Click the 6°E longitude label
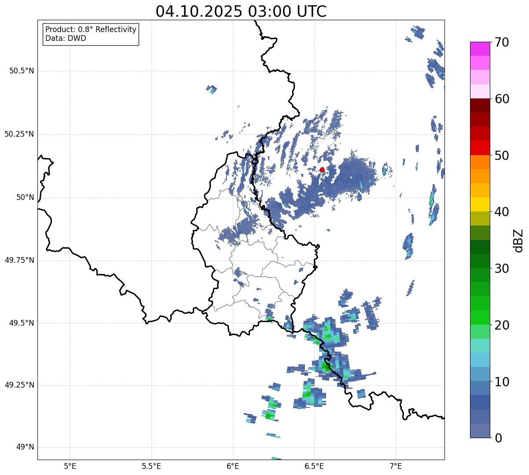Screen dimensions: 529x475 [x=233, y=466]
